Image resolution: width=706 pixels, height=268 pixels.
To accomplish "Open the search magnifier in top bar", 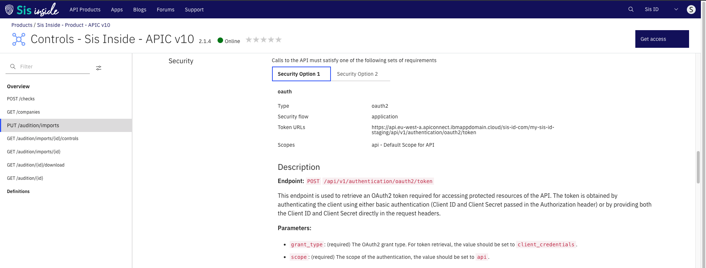I will (x=631, y=10).
